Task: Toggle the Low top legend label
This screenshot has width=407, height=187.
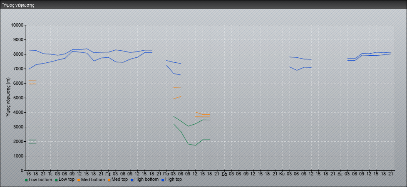Action: (67, 180)
